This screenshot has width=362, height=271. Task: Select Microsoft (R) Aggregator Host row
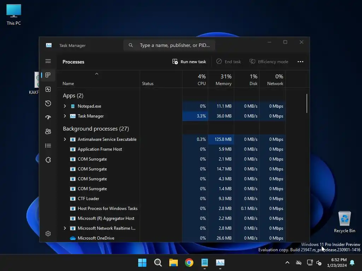tap(171, 218)
